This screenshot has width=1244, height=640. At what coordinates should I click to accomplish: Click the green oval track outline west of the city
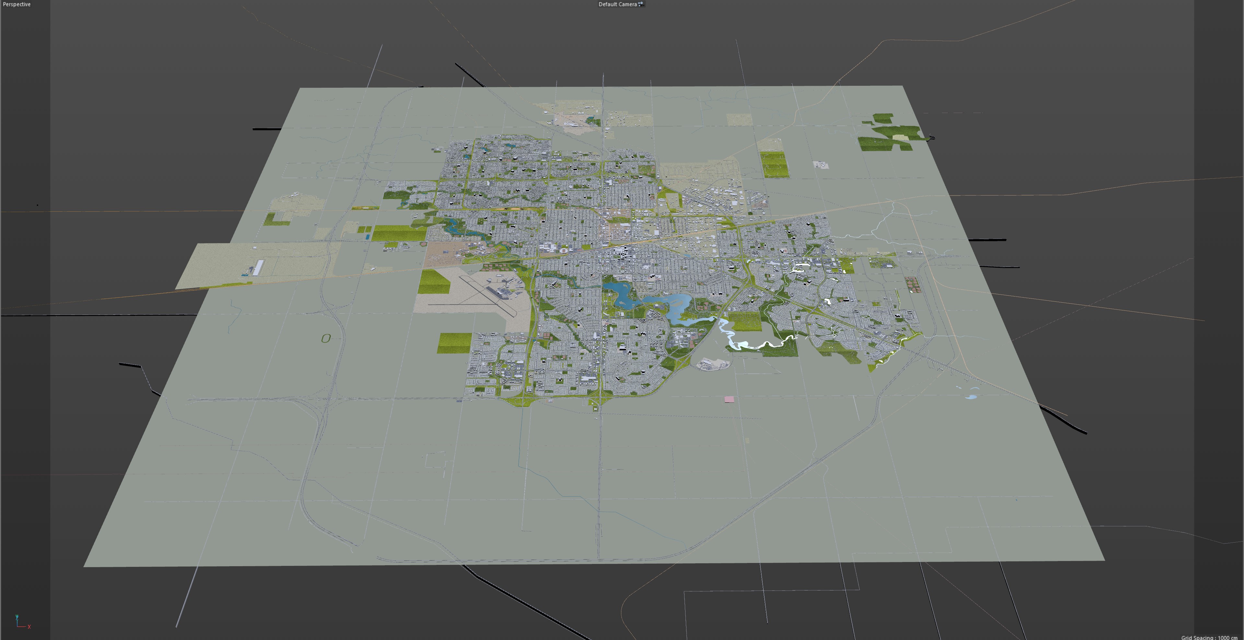click(326, 338)
